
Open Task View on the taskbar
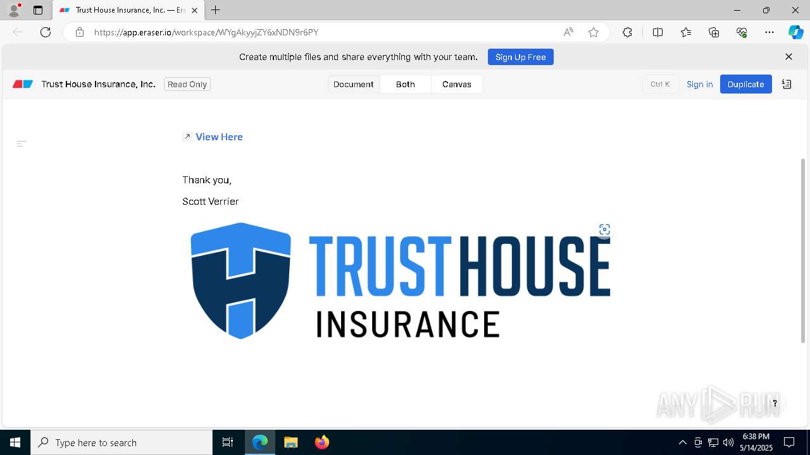coord(228,442)
